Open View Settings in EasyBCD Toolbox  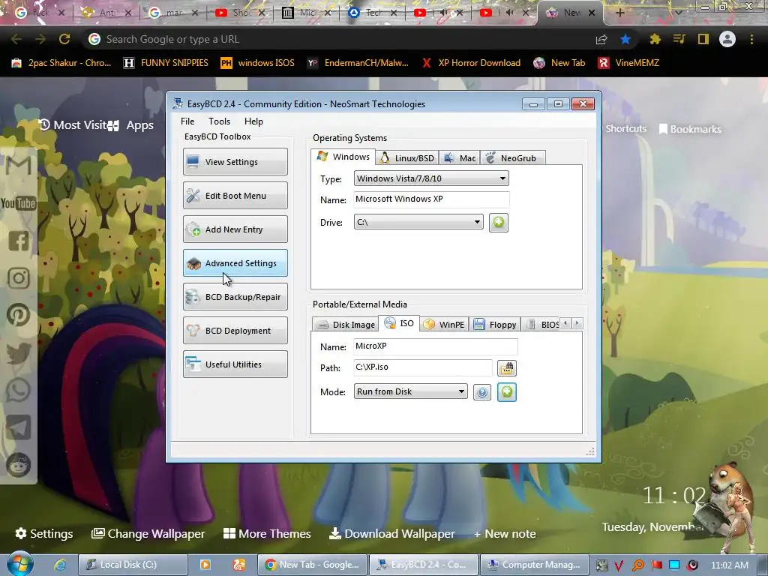click(x=235, y=162)
